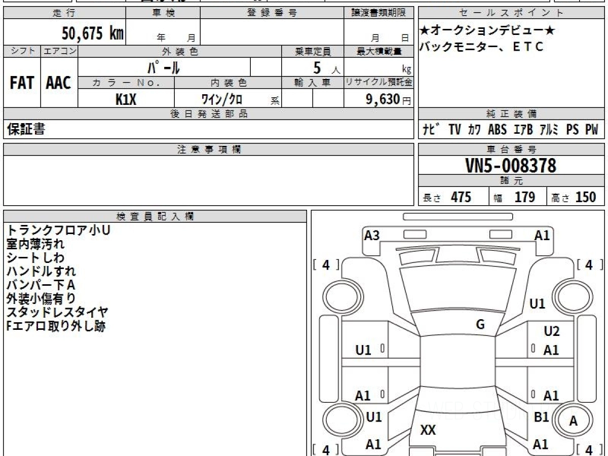Viewport: 608px width, 456px height.
Task: Click the circled A wheel on the diagram
Action: 573,421
